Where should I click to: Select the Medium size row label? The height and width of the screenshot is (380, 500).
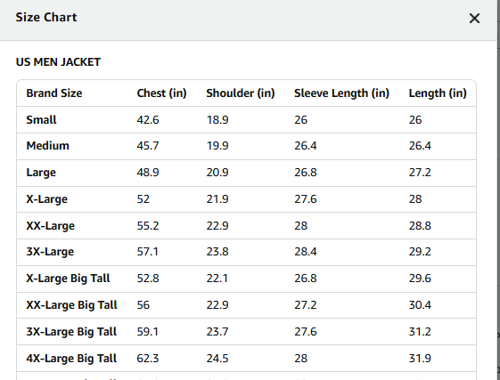tap(47, 146)
